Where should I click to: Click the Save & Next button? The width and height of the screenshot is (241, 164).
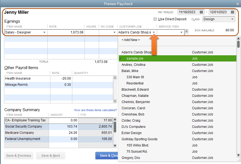coord(51,156)
